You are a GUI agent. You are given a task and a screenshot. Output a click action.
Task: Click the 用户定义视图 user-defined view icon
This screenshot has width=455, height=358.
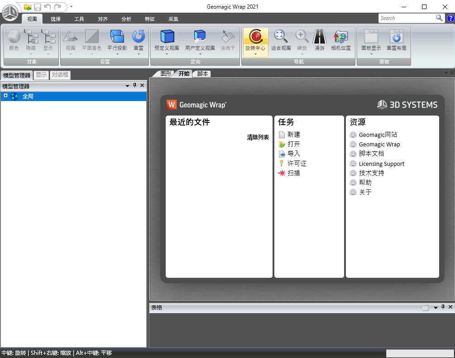[200, 36]
